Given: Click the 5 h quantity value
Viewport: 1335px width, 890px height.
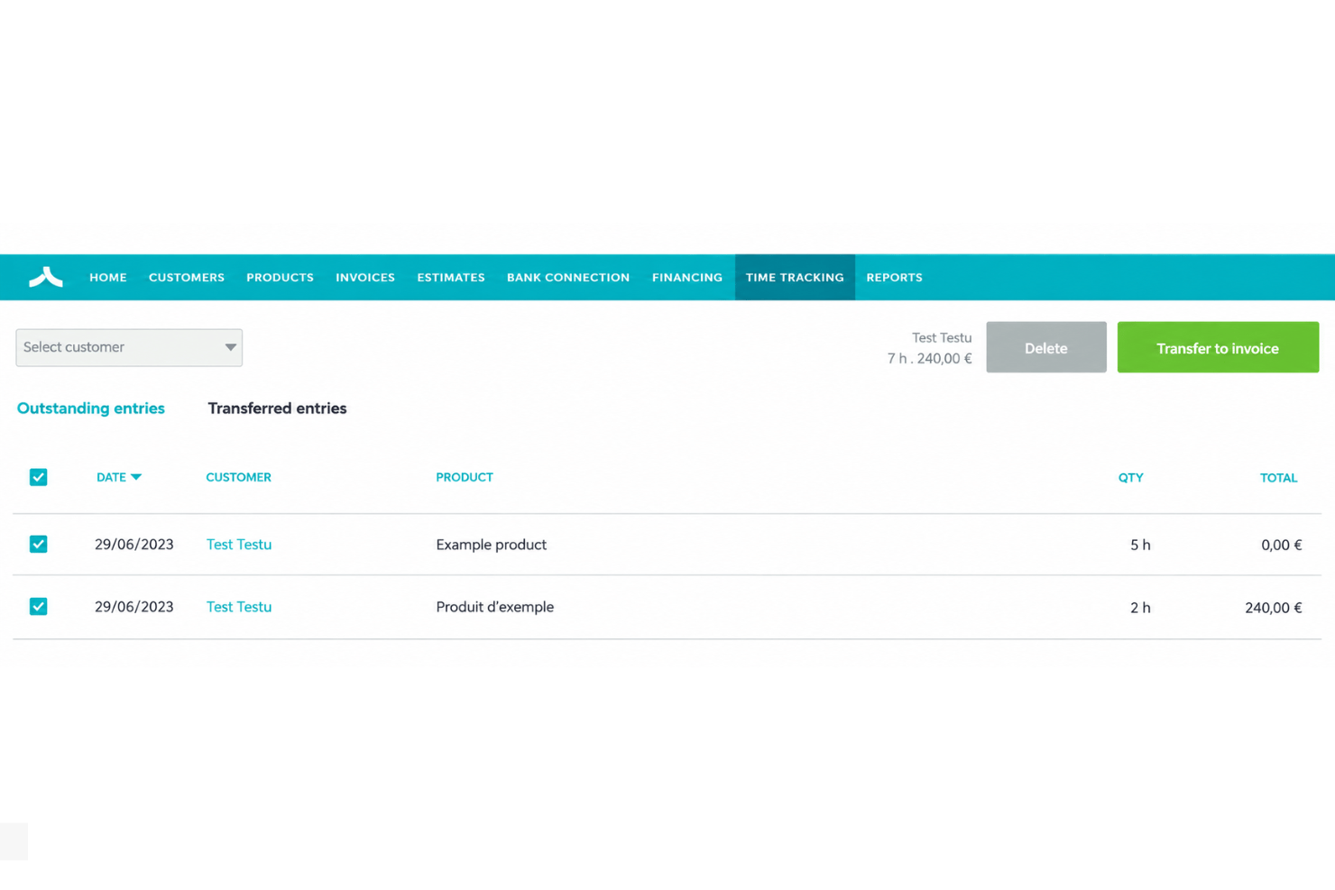Looking at the screenshot, I should [1140, 545].
